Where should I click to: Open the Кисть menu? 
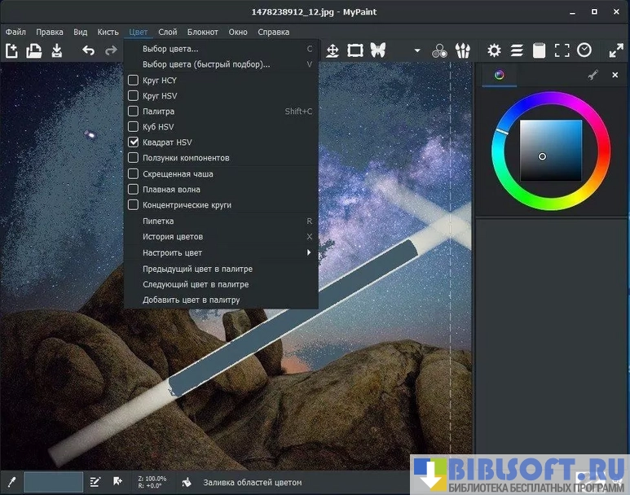[x=108, y=32]
